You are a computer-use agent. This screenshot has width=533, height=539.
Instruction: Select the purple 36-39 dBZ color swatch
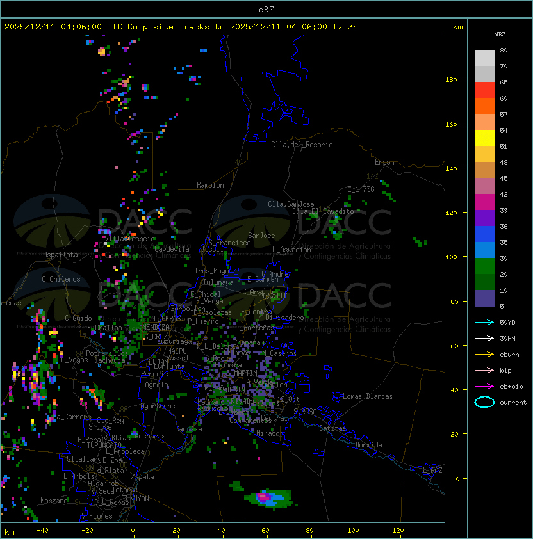(x=484, y=218)
